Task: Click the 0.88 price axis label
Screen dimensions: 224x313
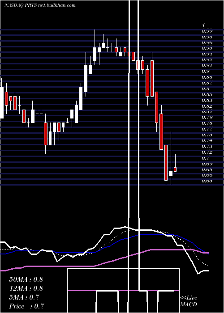Action: point(207,77)
